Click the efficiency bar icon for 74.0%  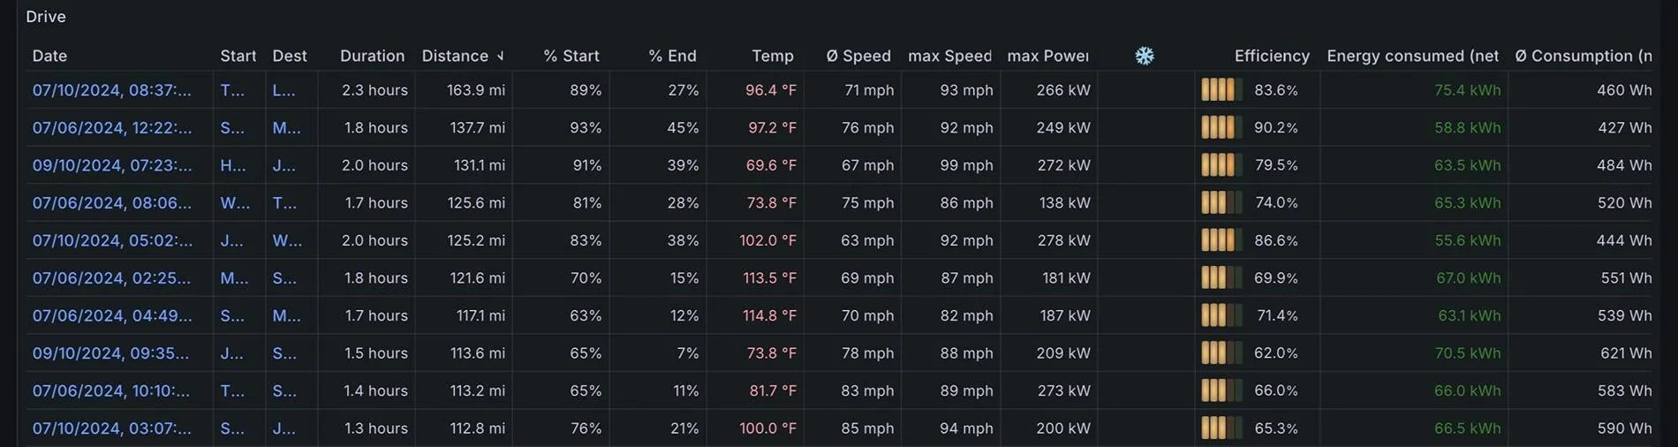click(1222, 202)
